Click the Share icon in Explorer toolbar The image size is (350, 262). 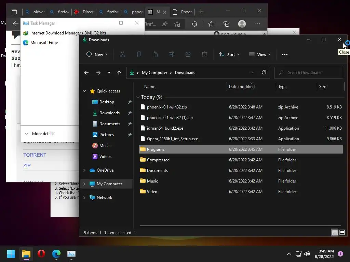point(188,54)
